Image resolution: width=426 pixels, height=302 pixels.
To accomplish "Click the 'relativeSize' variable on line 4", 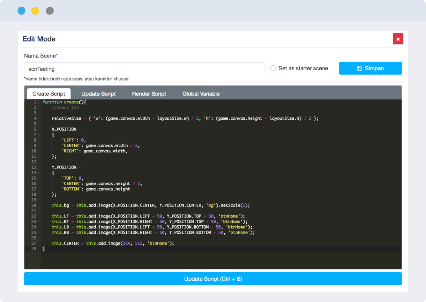I will (66, 118).
